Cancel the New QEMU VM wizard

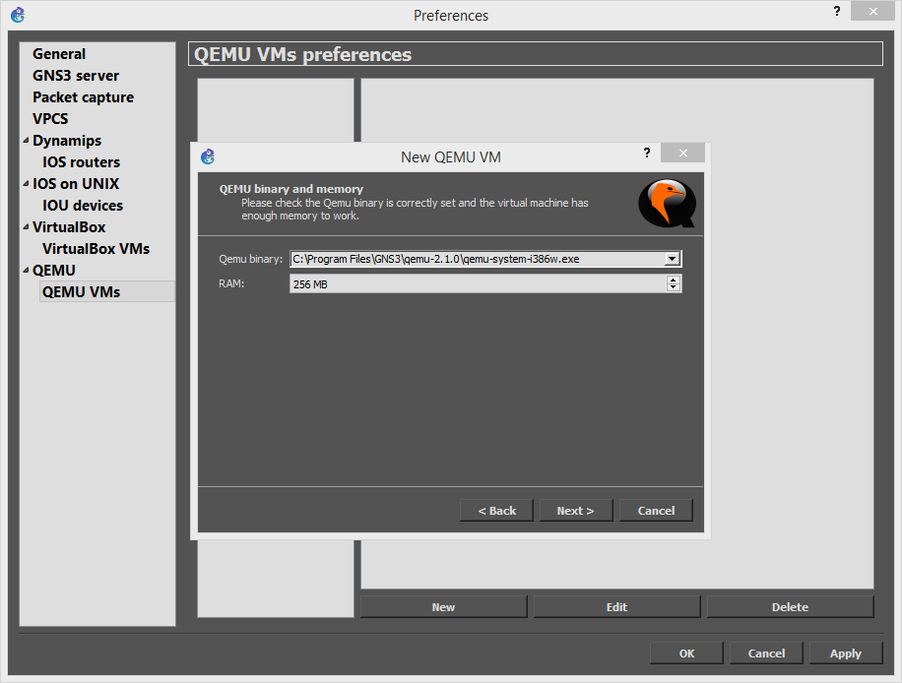(656, 511)
